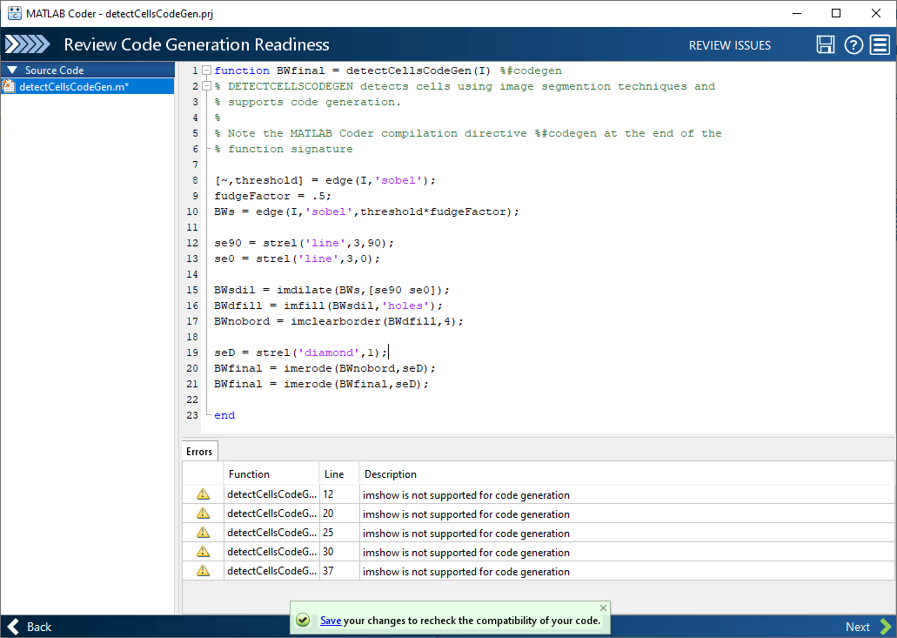Open REVIEW ISSUES in header
The image size is (897, 638).
point(729,45)
